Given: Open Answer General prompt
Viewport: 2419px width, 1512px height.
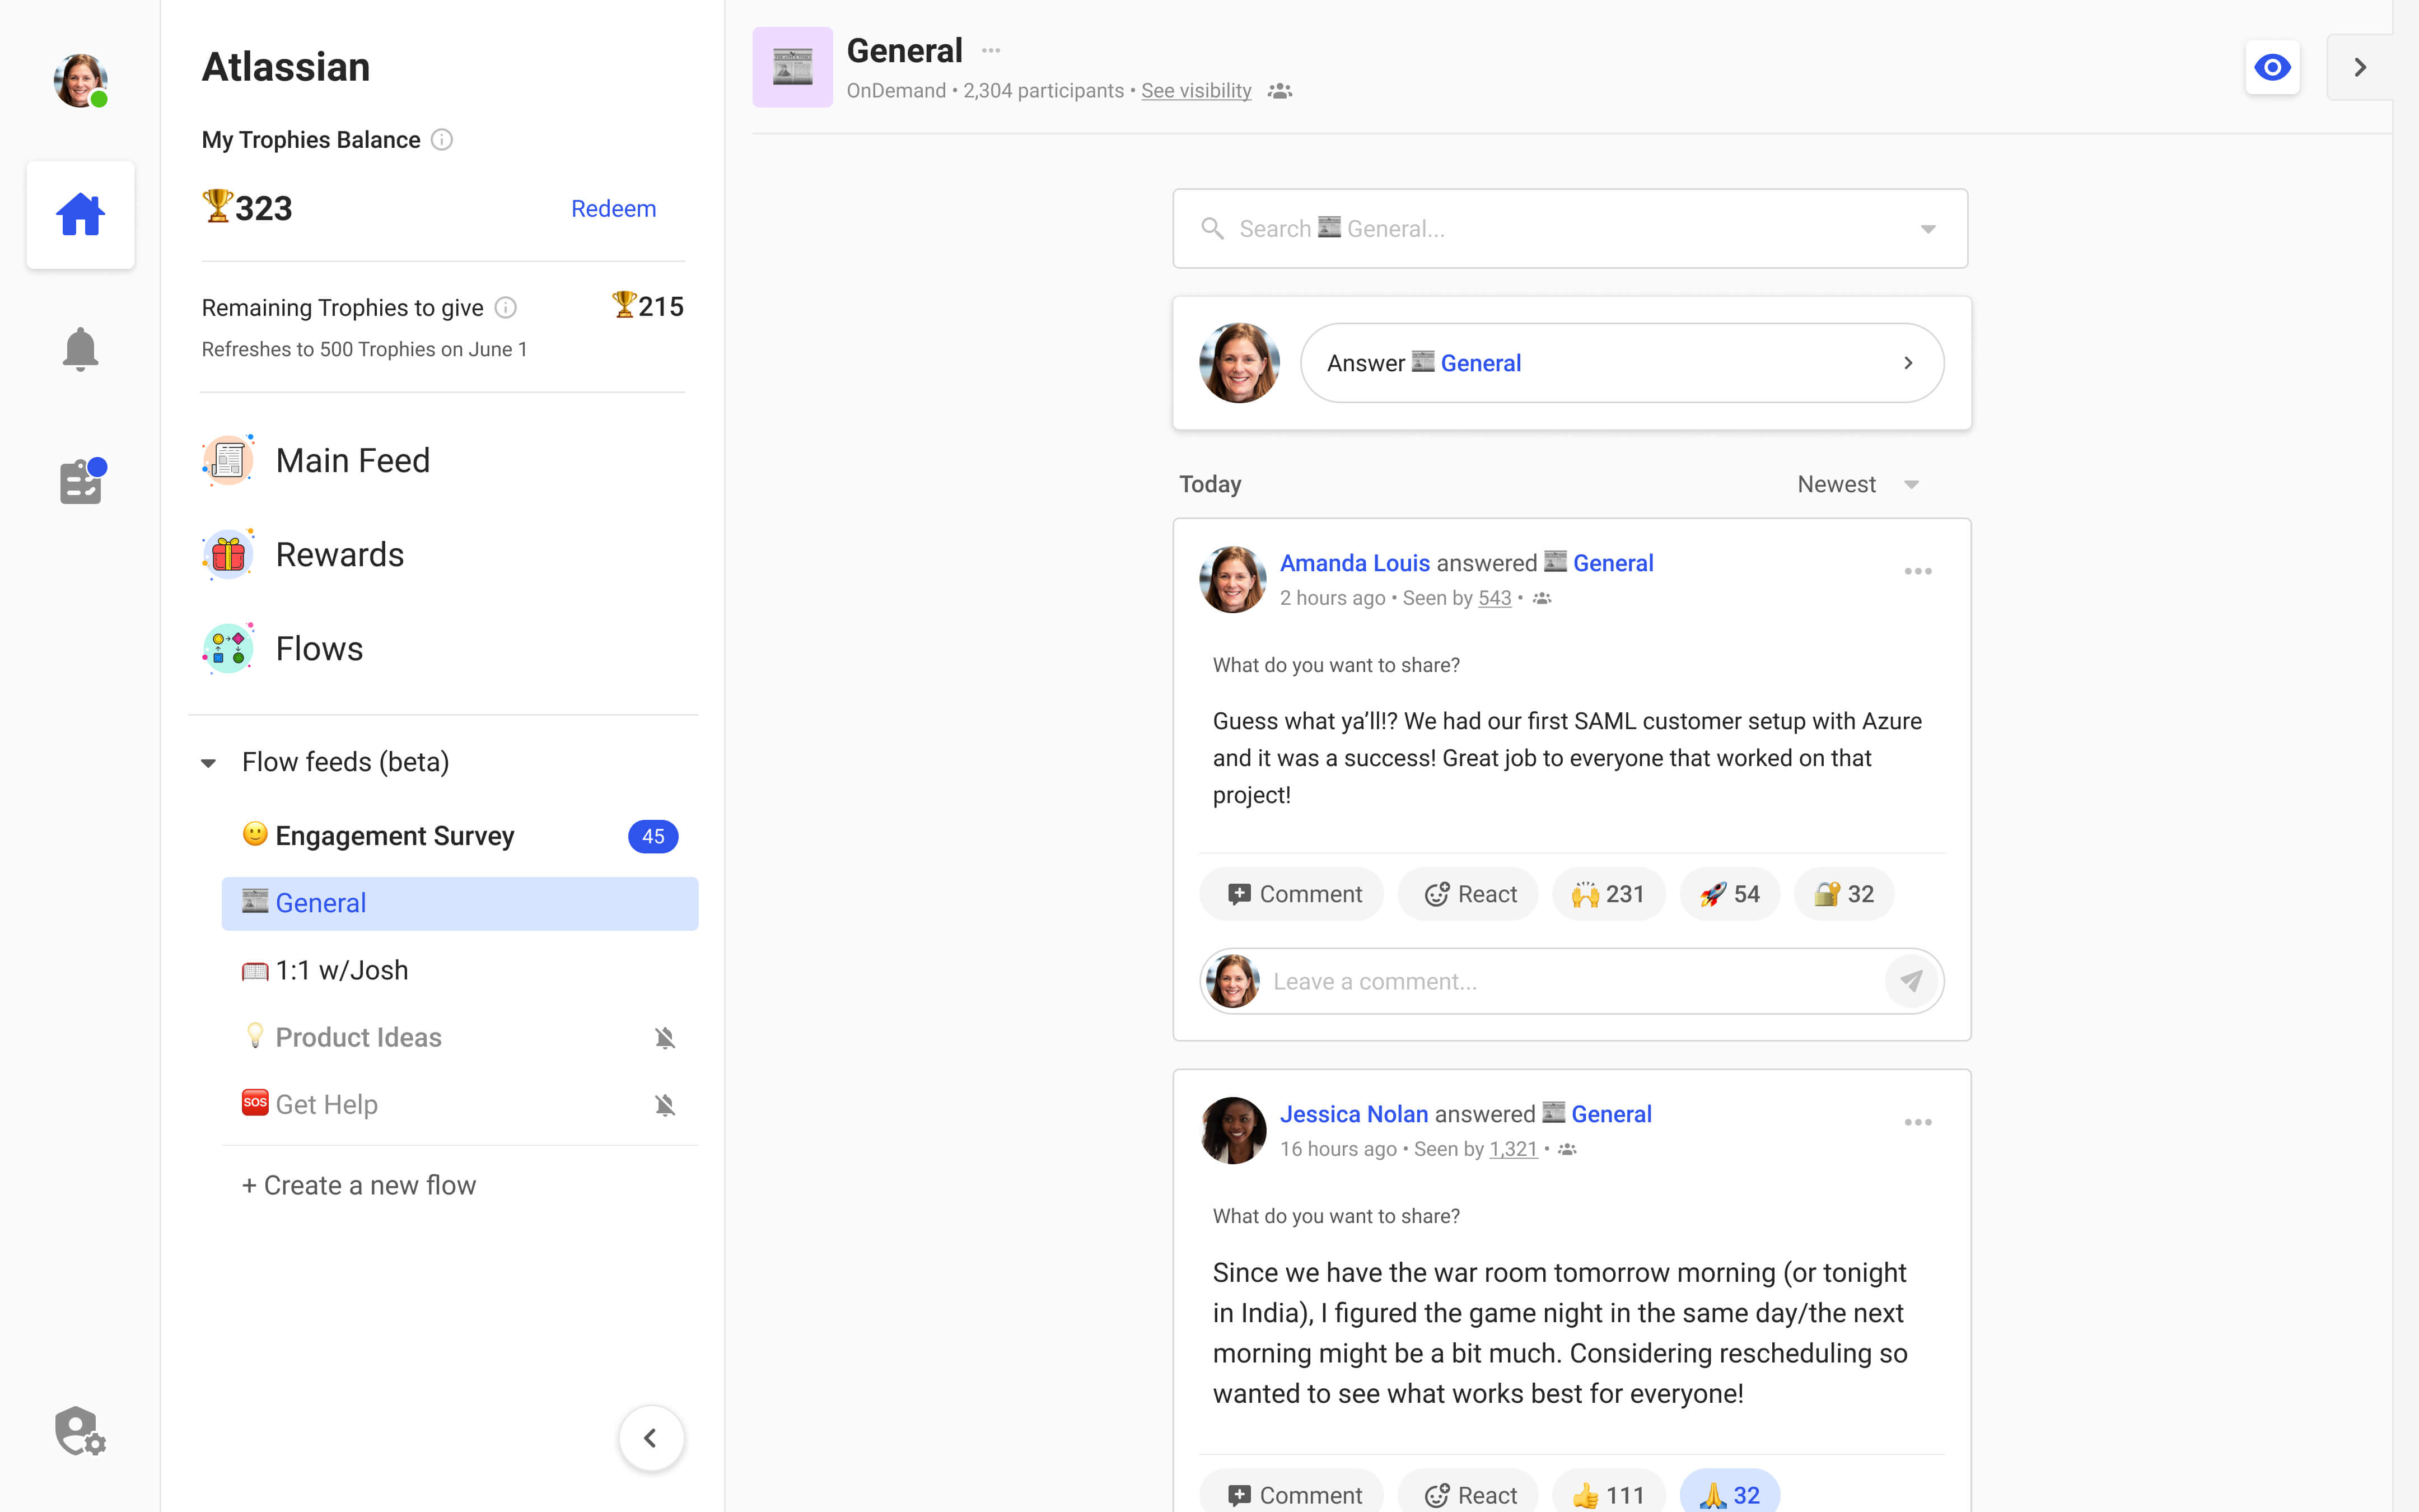Looking at the screenshot, I should pos(1621,363).
